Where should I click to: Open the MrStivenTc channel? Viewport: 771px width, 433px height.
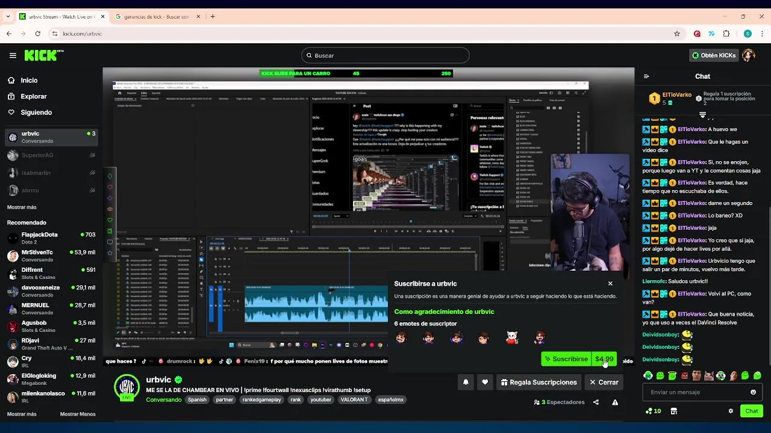[x=51, y=256]
